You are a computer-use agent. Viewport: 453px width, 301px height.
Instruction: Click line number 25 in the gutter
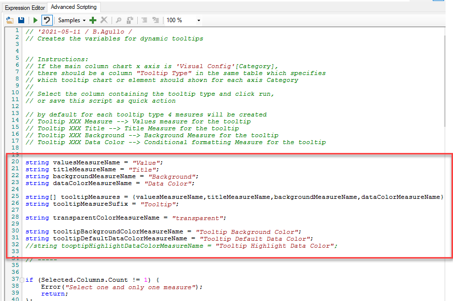[x=15, y=196]
